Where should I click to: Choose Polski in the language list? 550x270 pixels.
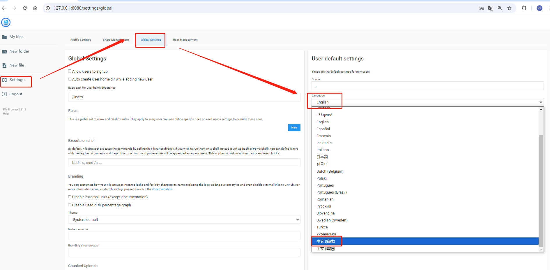(x=425, y=178)
